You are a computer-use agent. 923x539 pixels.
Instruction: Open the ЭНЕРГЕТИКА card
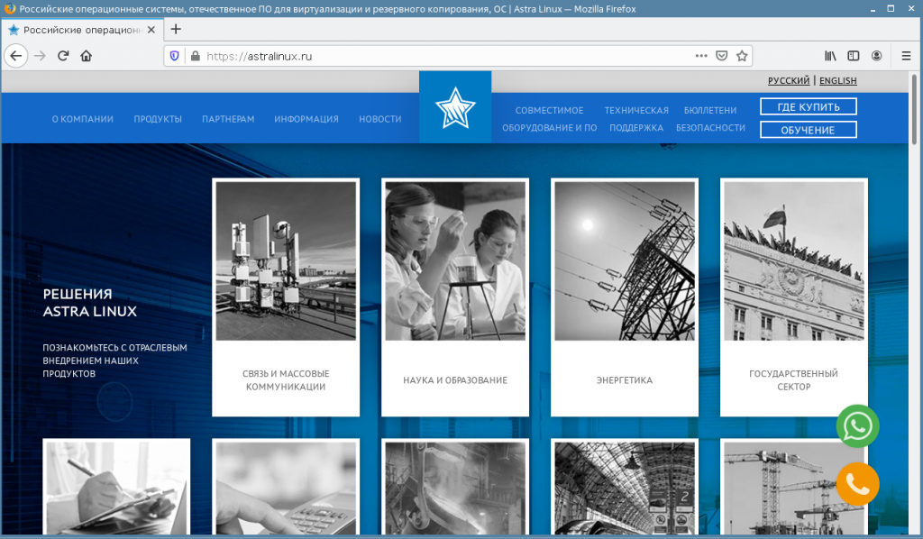pos(625,297)
